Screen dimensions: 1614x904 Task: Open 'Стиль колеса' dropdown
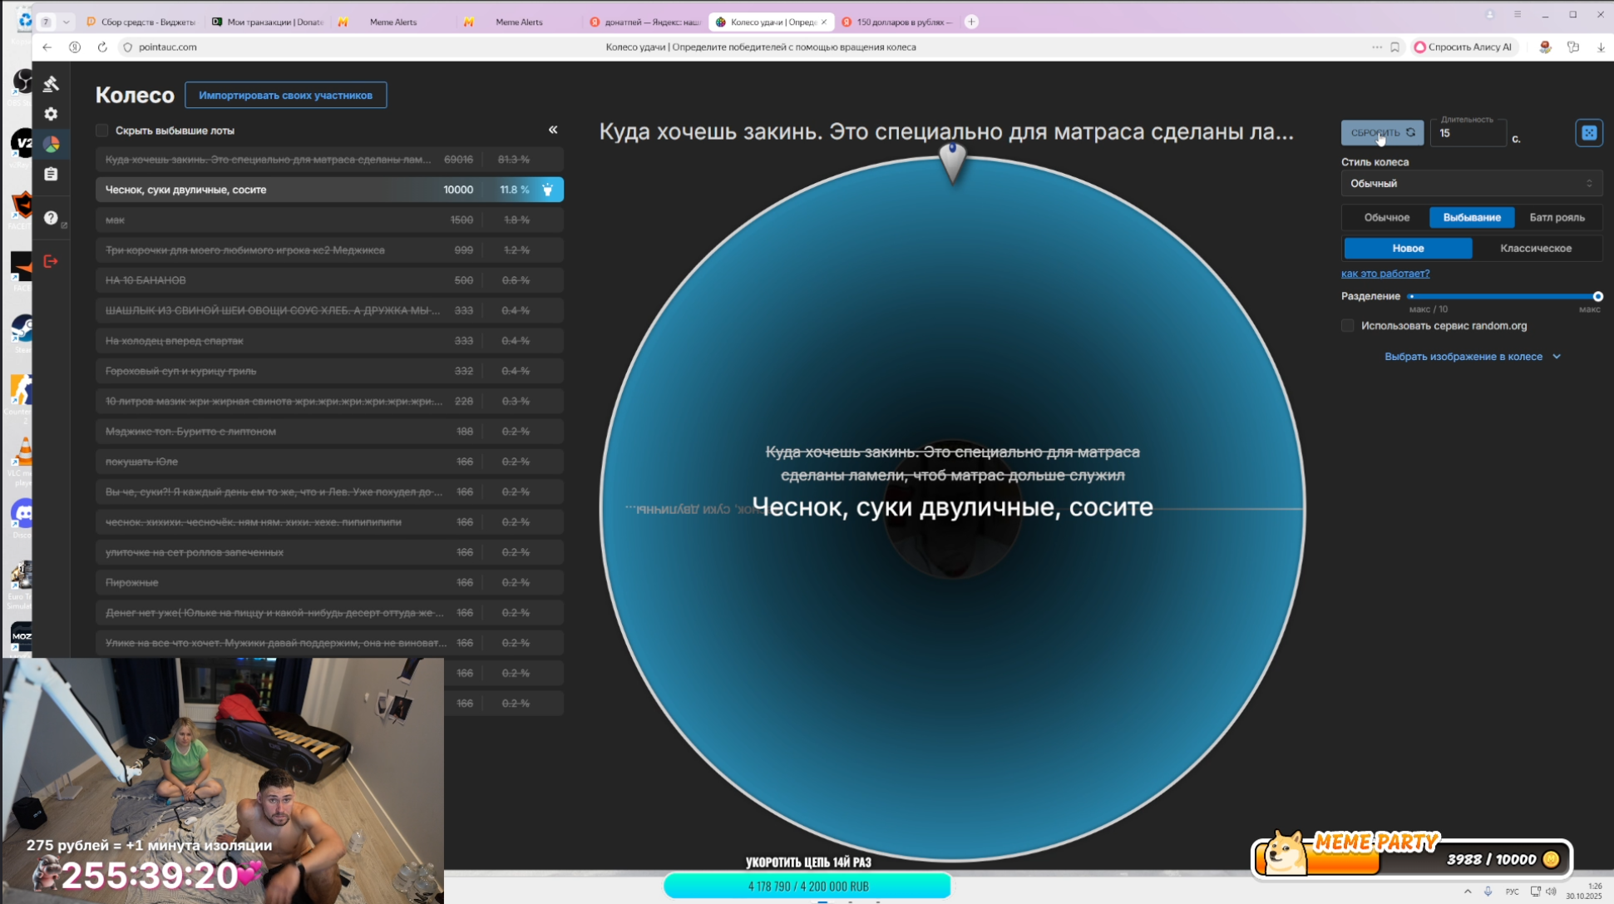click(x=1471, y=184)
